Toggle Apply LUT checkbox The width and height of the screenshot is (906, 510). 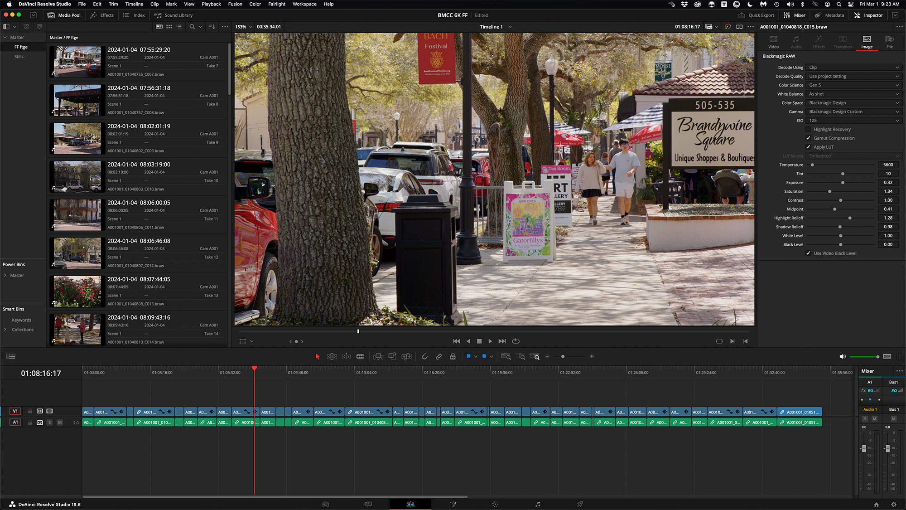(809, 146)
